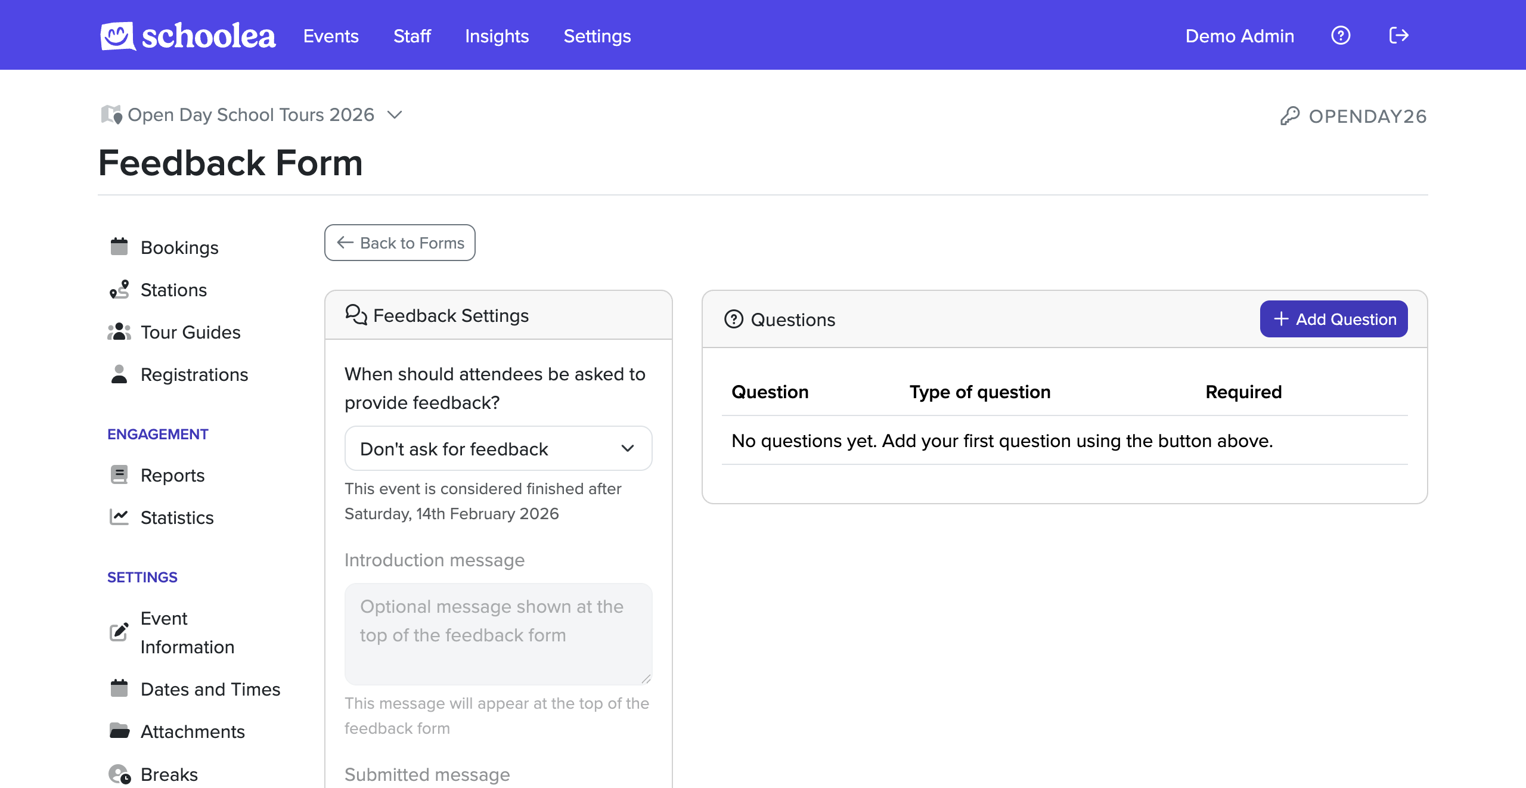Select the Bookings calendar icon

(119, 246)
